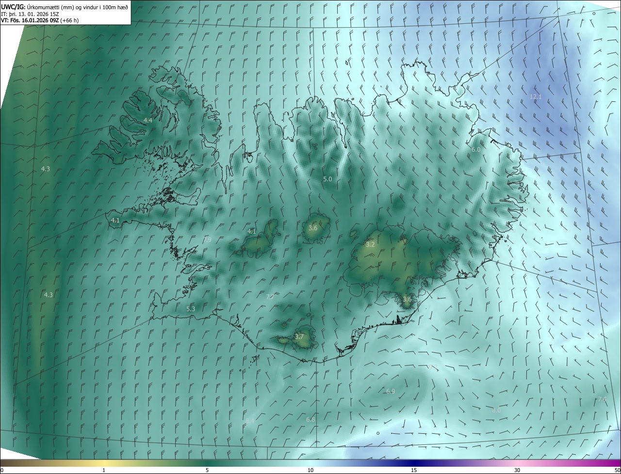Click the 1 tick label on the colorbar
The height and width of the screenshot is (474, 621).
(x=104, y=470)
